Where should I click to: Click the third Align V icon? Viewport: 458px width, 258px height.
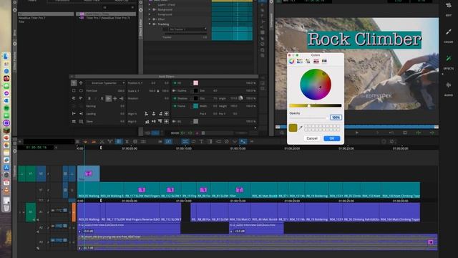tap(160, 121)
